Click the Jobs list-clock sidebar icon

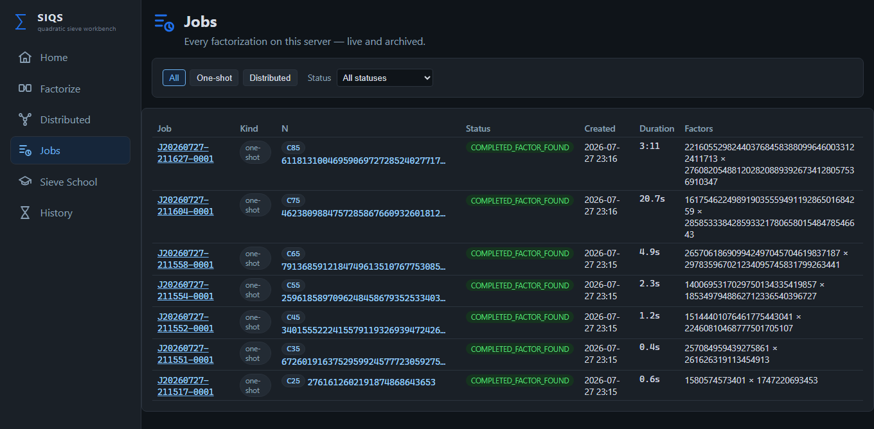coord(25,150)
